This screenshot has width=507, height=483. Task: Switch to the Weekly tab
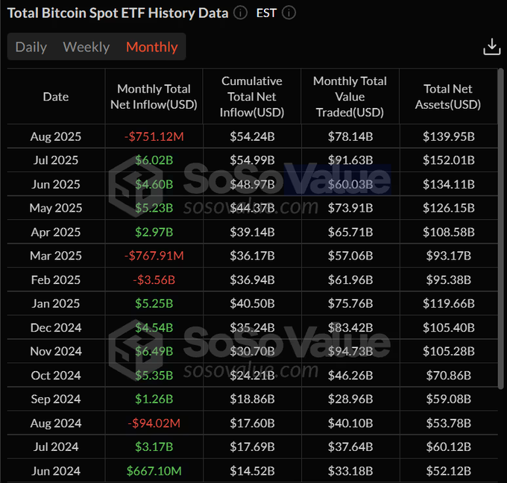point(86,47)
